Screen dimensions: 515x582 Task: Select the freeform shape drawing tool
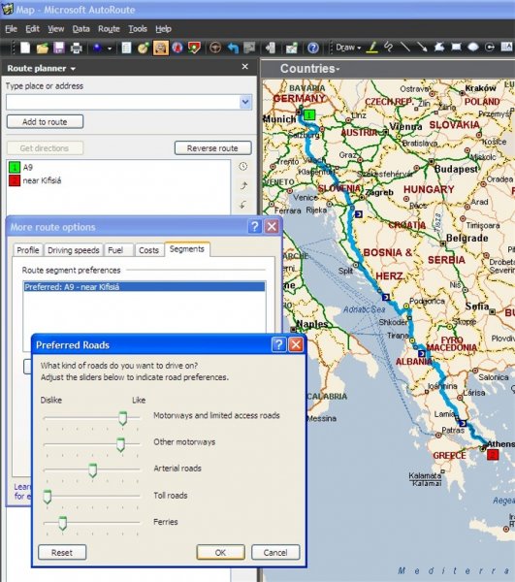[x=439, y=47]
